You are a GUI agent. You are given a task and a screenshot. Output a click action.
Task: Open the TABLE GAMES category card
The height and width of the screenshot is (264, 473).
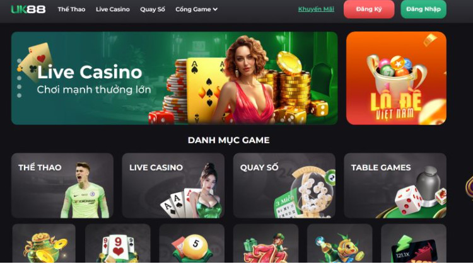pyautogui.click(x=395, y=185)
